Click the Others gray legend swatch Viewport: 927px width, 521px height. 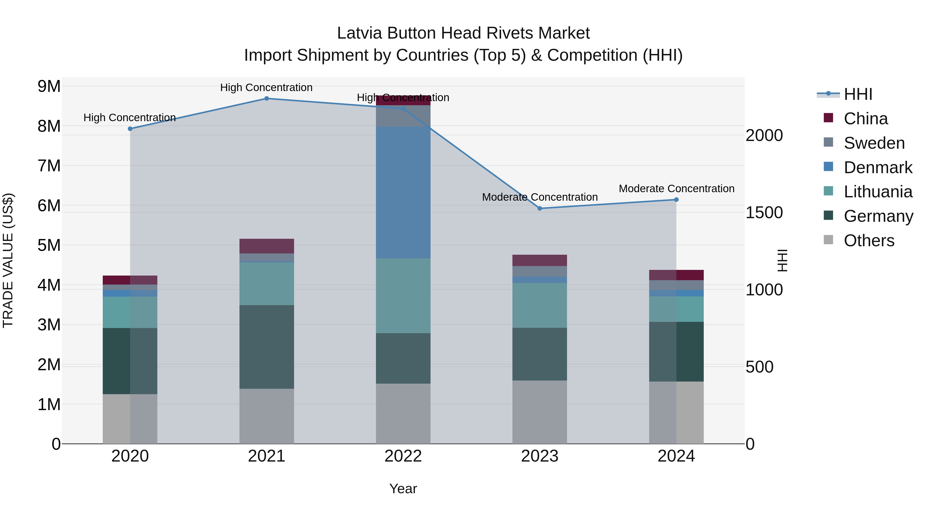point(828,240)
